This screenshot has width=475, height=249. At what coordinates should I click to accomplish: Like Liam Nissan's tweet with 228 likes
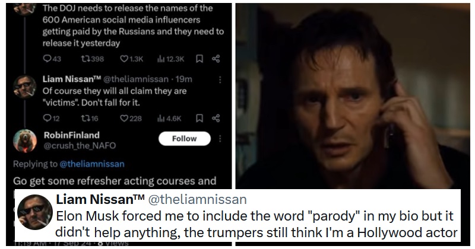coord(124,118)
